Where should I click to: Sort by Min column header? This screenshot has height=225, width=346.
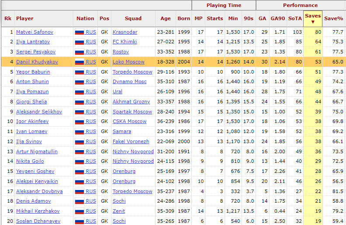pyautogui.click(x=233, y=18)
